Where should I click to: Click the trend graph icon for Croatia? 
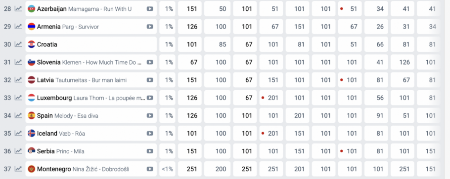[18, 44]
